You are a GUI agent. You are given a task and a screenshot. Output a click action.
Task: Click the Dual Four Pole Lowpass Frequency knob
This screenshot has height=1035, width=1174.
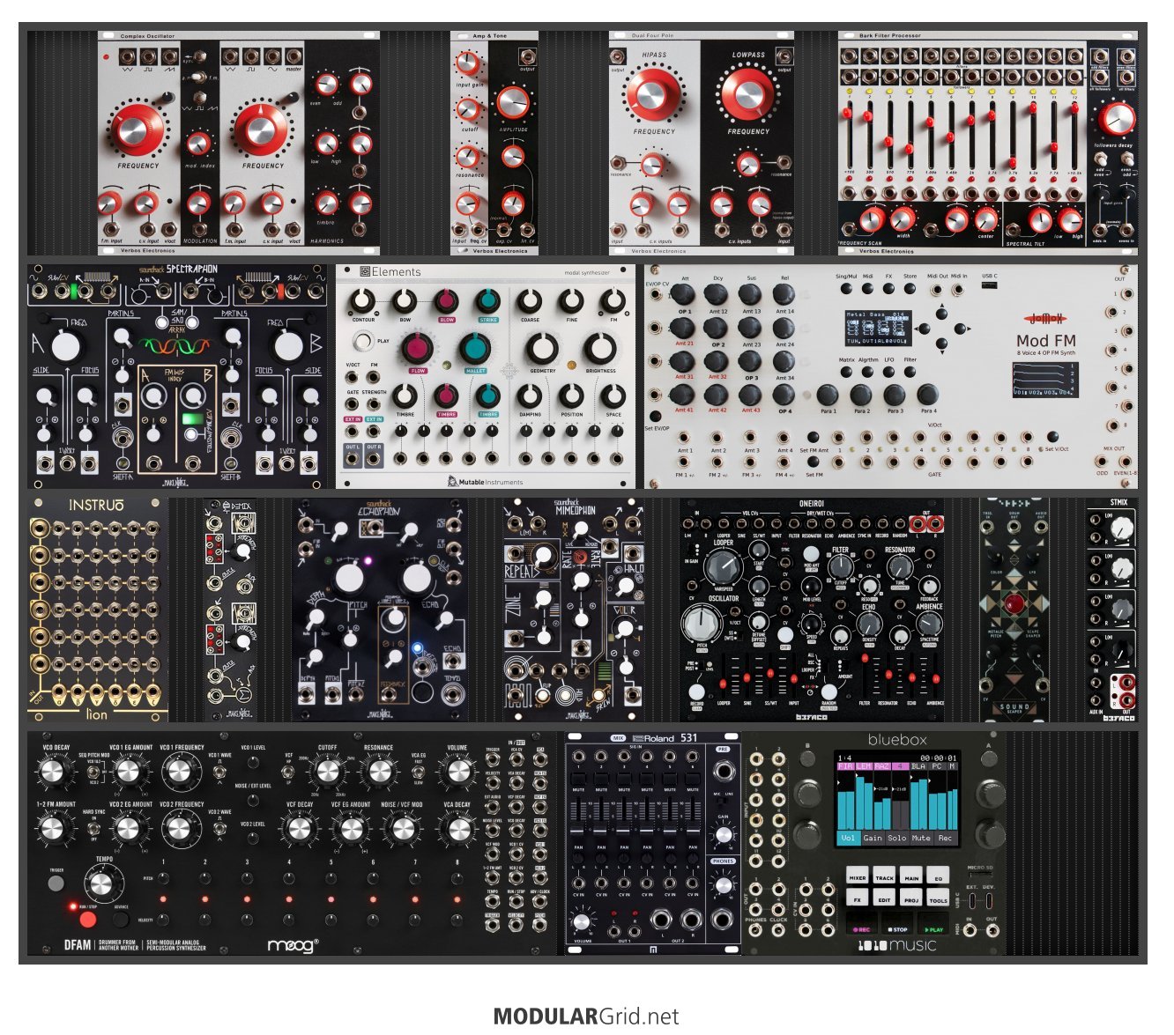(x=747, y=93)
